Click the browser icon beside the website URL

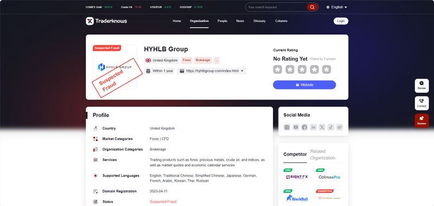[x=182, y=71]
